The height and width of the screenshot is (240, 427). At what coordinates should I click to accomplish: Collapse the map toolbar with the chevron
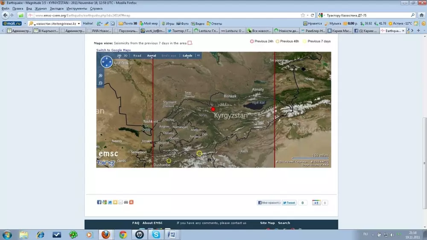(x=198, y=55)
